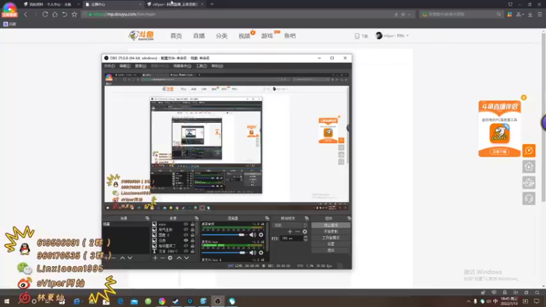
Task: Click the 退出 button in OBS controls
Action: pos(330,250)
